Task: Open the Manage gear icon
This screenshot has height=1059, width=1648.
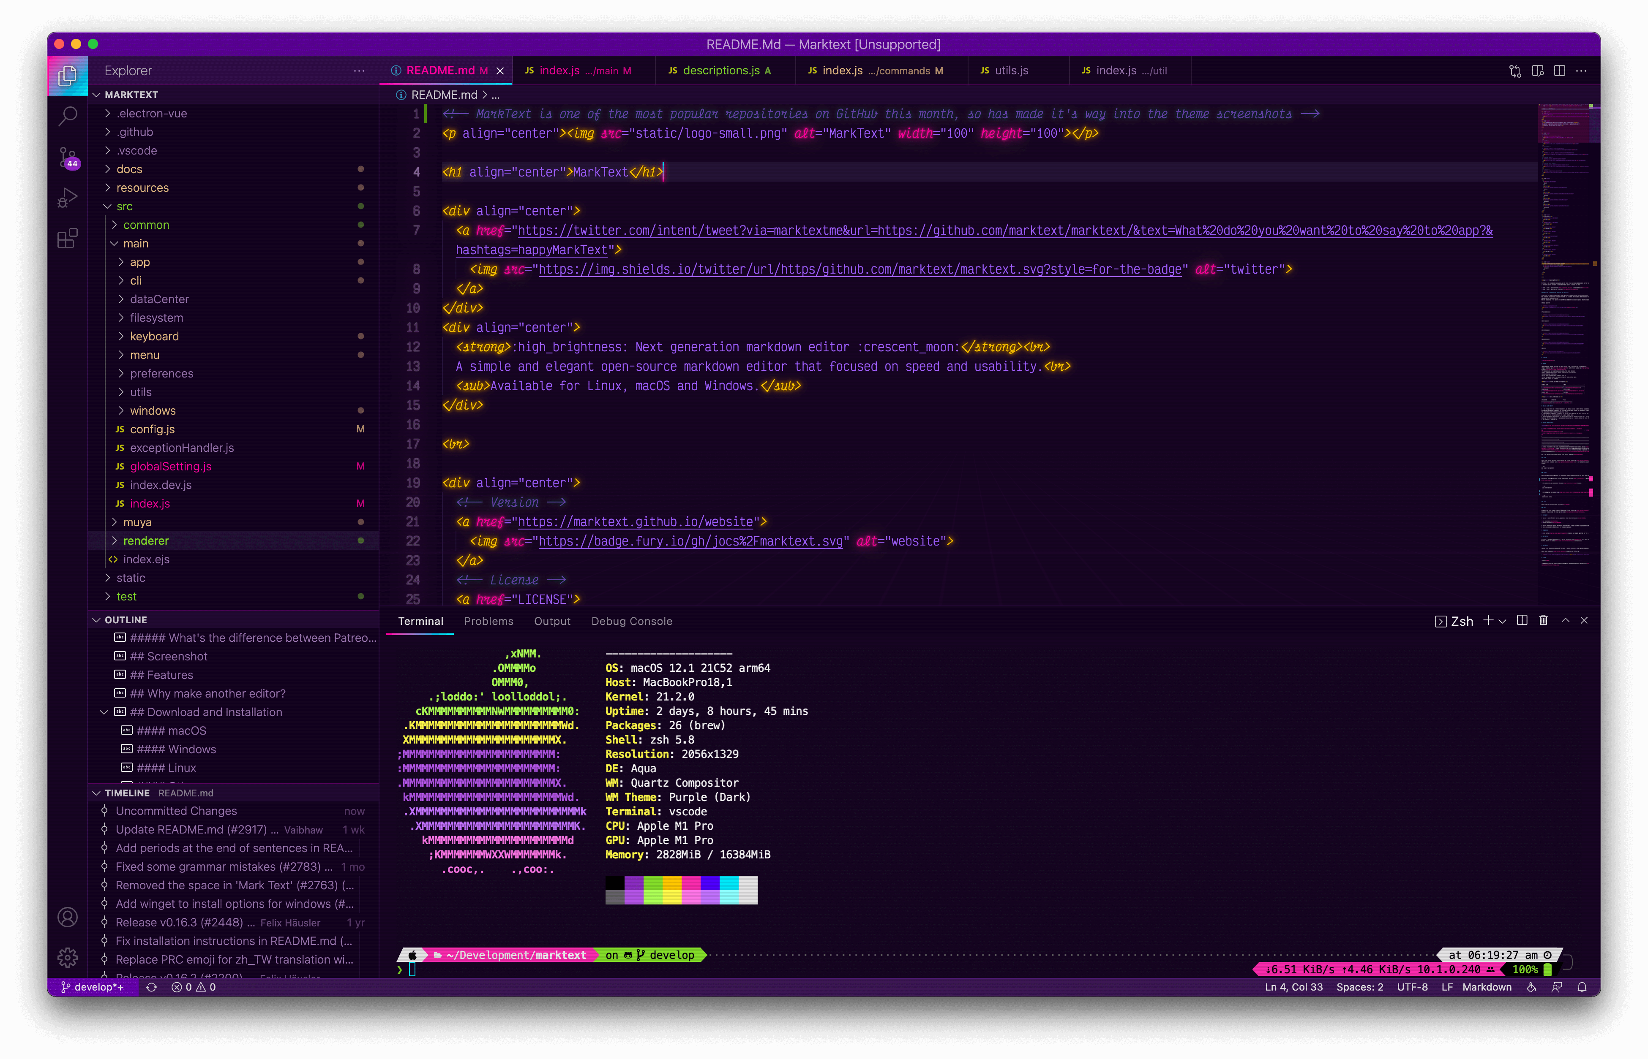Action: 68,957
